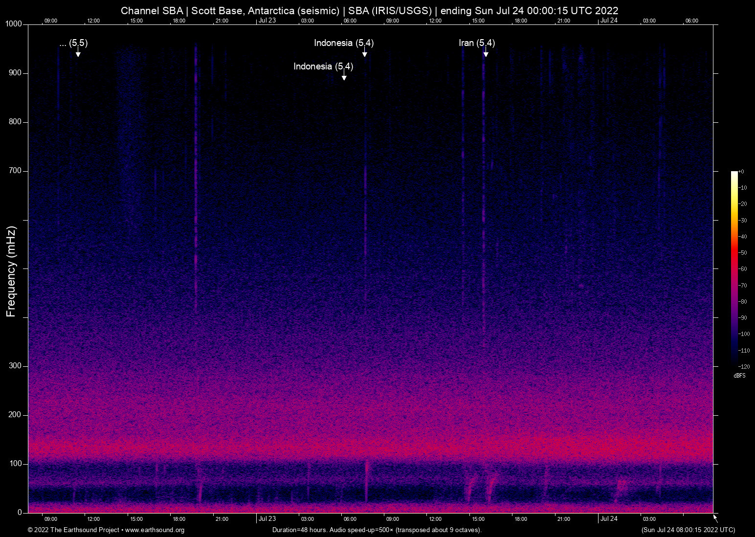Image resolution: width=755 pixels, height=537 pixels.
Task: Click the Earthsound Project copyright text
Action: [73, 530]
